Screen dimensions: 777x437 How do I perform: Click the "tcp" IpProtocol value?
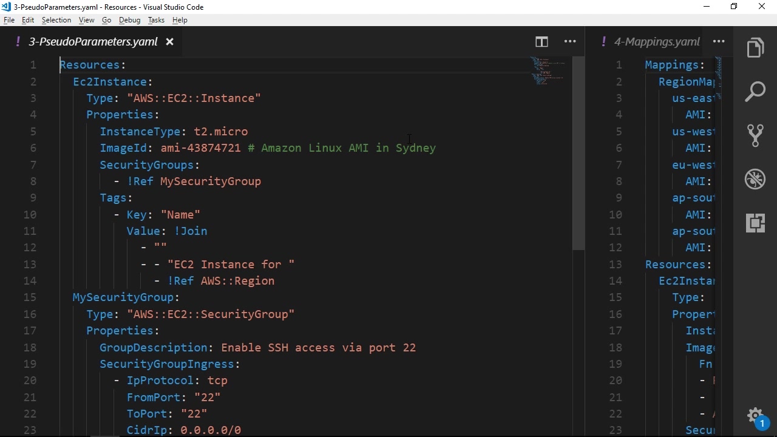tap(217, 381)
